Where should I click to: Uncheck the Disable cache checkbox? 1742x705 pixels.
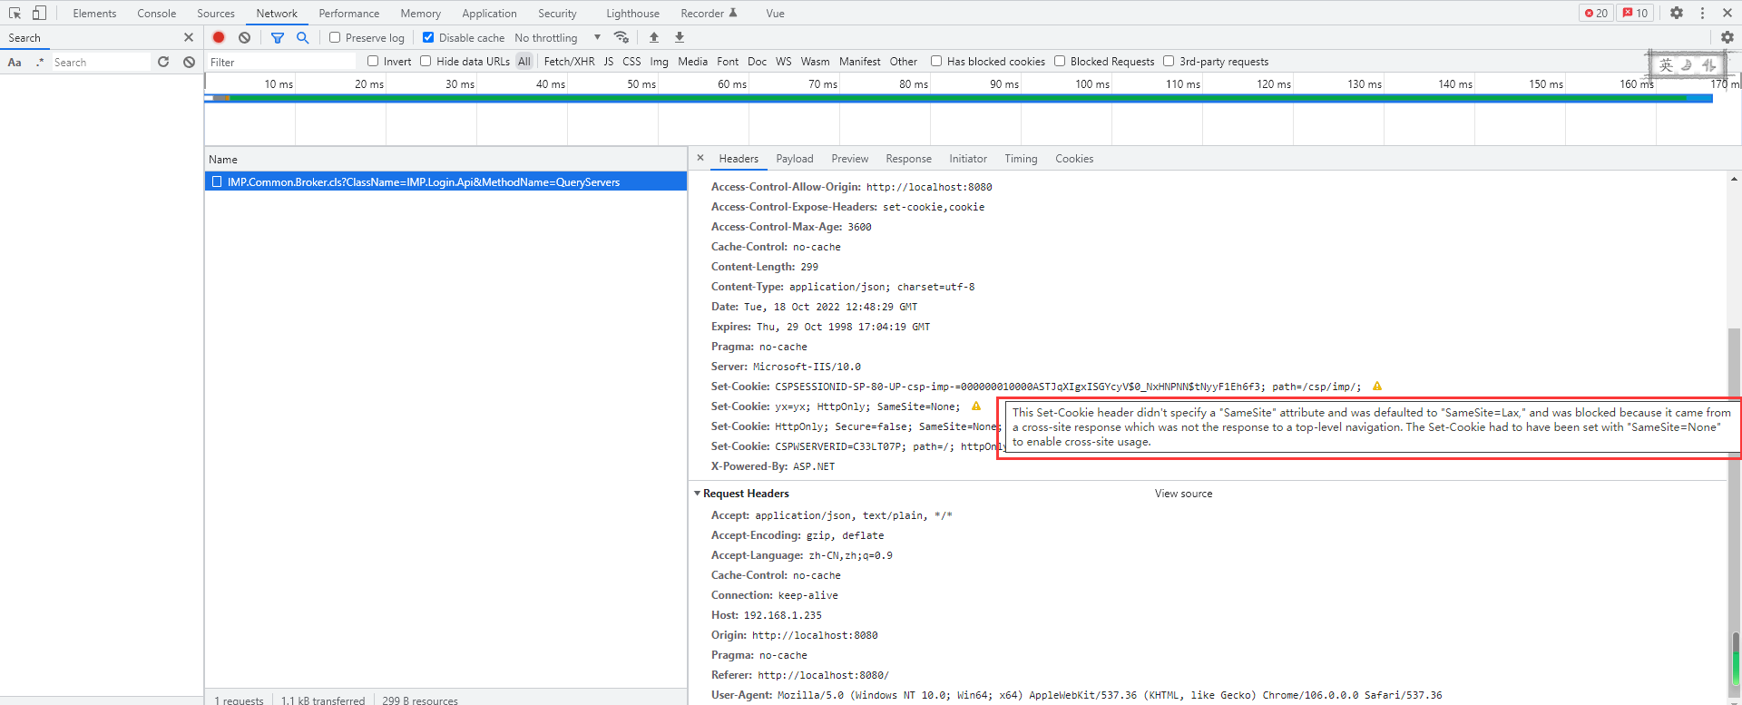428,37
